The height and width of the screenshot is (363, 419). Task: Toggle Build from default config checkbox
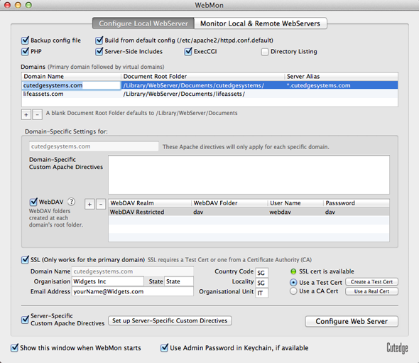click(x=99, y=40)
